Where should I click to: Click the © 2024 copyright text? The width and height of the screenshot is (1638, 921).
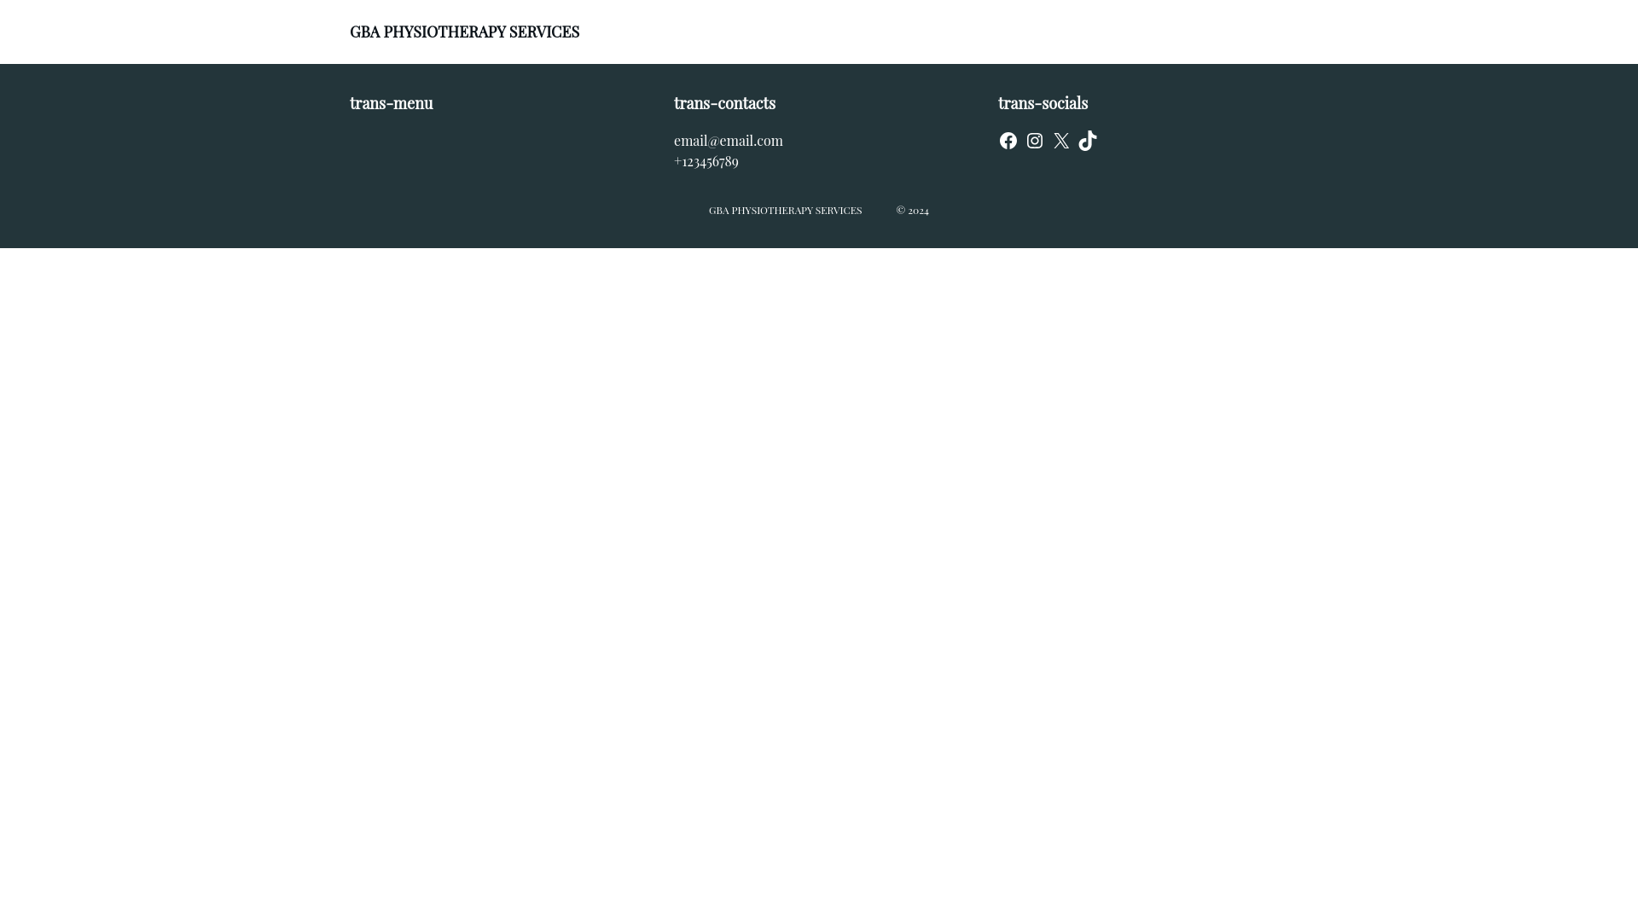pyautogui.click(x=912, y=211)
